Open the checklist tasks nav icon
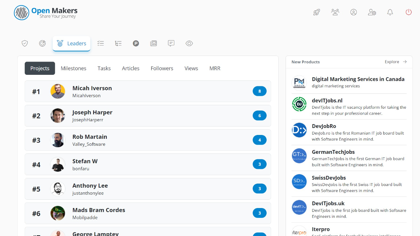This screenshot has width=420, height=236. [100, 43]
